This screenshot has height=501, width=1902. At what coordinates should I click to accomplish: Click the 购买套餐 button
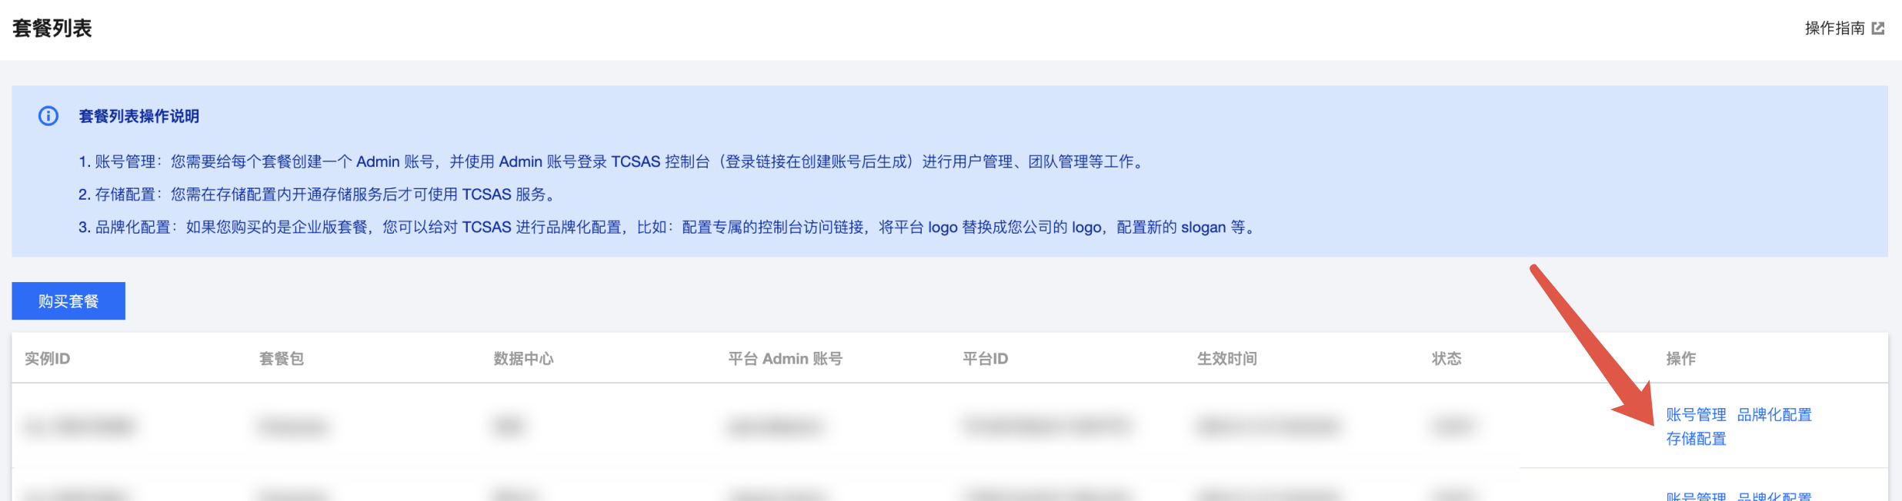click(x=68, y=301)
